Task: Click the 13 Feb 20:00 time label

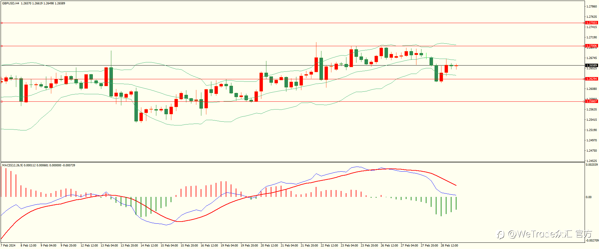Action: [x=129, y=246]
